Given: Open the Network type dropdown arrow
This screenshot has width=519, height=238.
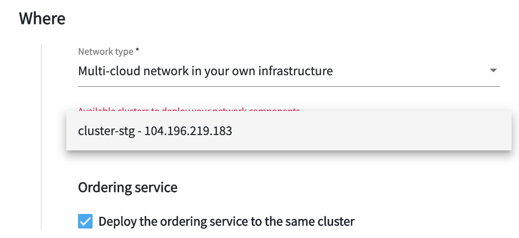Looking at the screenshot, I should 493,70.
